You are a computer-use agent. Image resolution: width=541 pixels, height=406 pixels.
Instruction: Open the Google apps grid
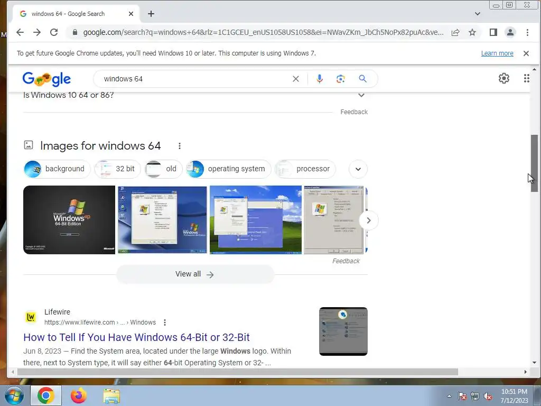point(527,78)
